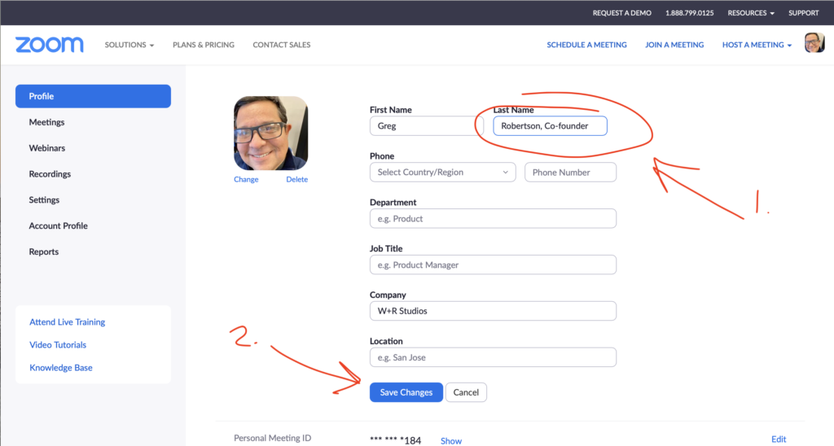Open the user avatar menu in header
This screenshot has width=834, height=446.
814,44
